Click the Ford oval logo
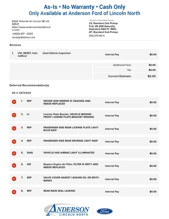Screen dimensions: 169x219 click(x=104, y=211)
